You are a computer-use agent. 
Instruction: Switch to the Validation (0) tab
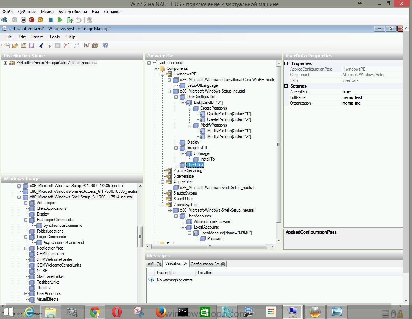click(x=176, y=263)
